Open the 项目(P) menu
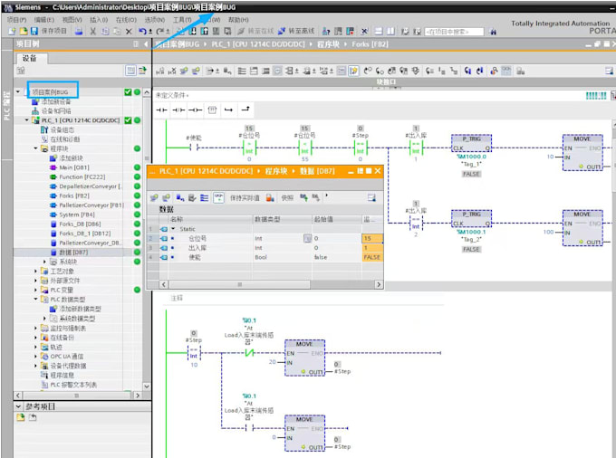The height and width of the screenshot is (458, 616). [x=16, y=20]
